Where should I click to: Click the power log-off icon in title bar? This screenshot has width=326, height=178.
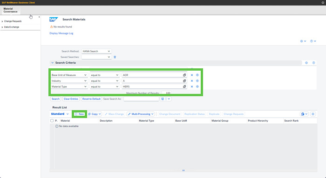[323, 3]
